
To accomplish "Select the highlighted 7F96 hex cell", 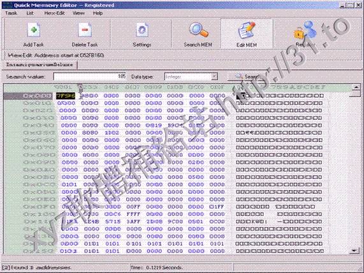I will 66,96.
